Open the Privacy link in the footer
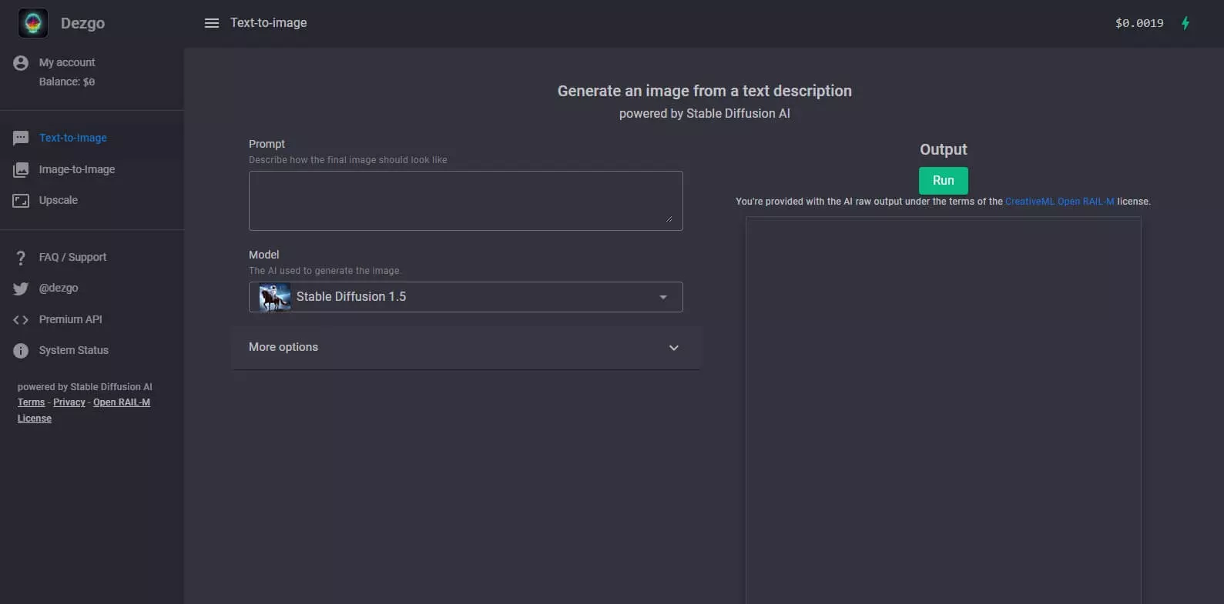This screenshot has width=1224, height=604. pyautogui.click(x=69, y=402)
